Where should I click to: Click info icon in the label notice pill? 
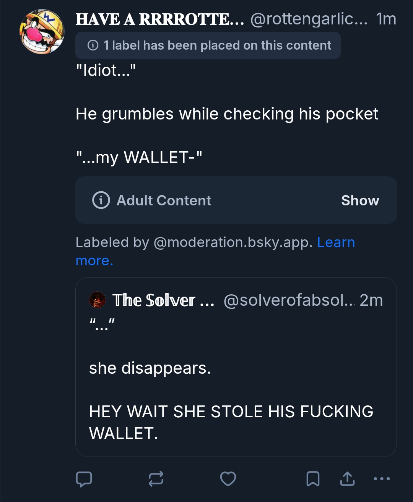(93, 45)
